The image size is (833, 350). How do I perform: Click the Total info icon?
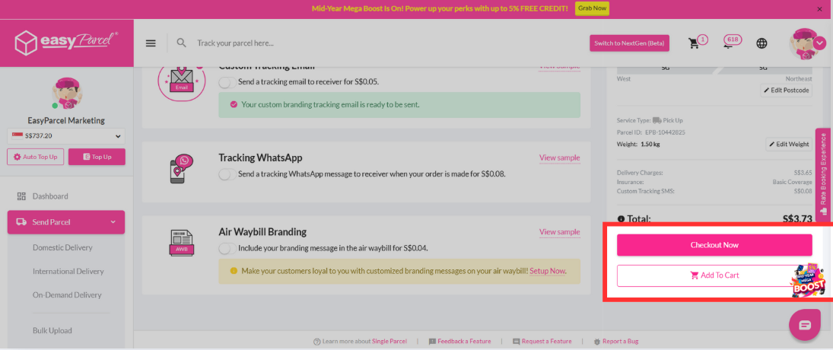[x=621, y=219]
